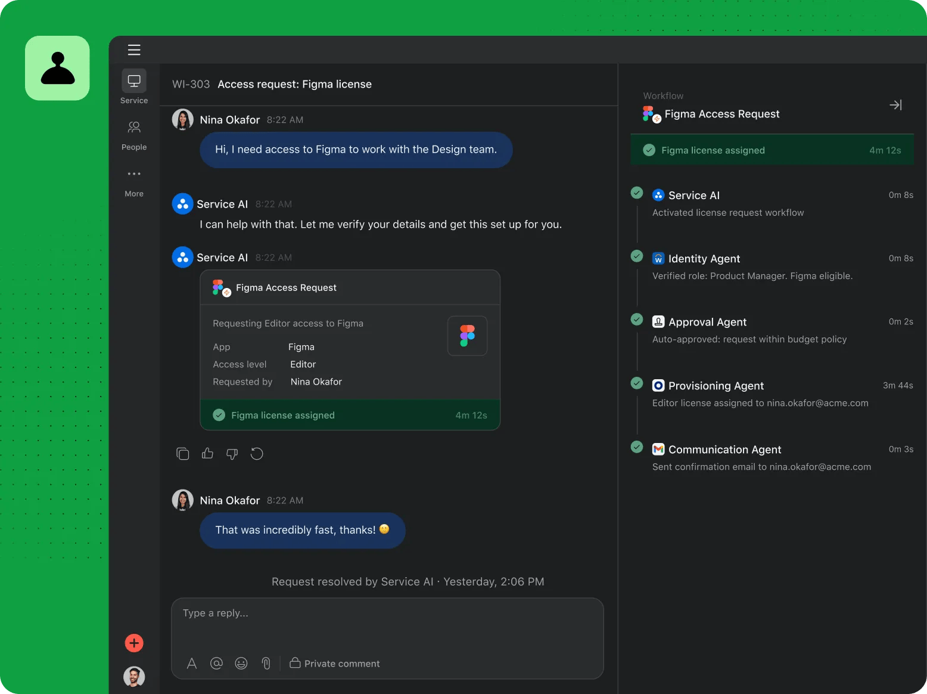This screenshot has width=927, height=694.
Task: Click the Figma license assigned status in chat card
Action: pyautogui.click(x=350, y=415)
